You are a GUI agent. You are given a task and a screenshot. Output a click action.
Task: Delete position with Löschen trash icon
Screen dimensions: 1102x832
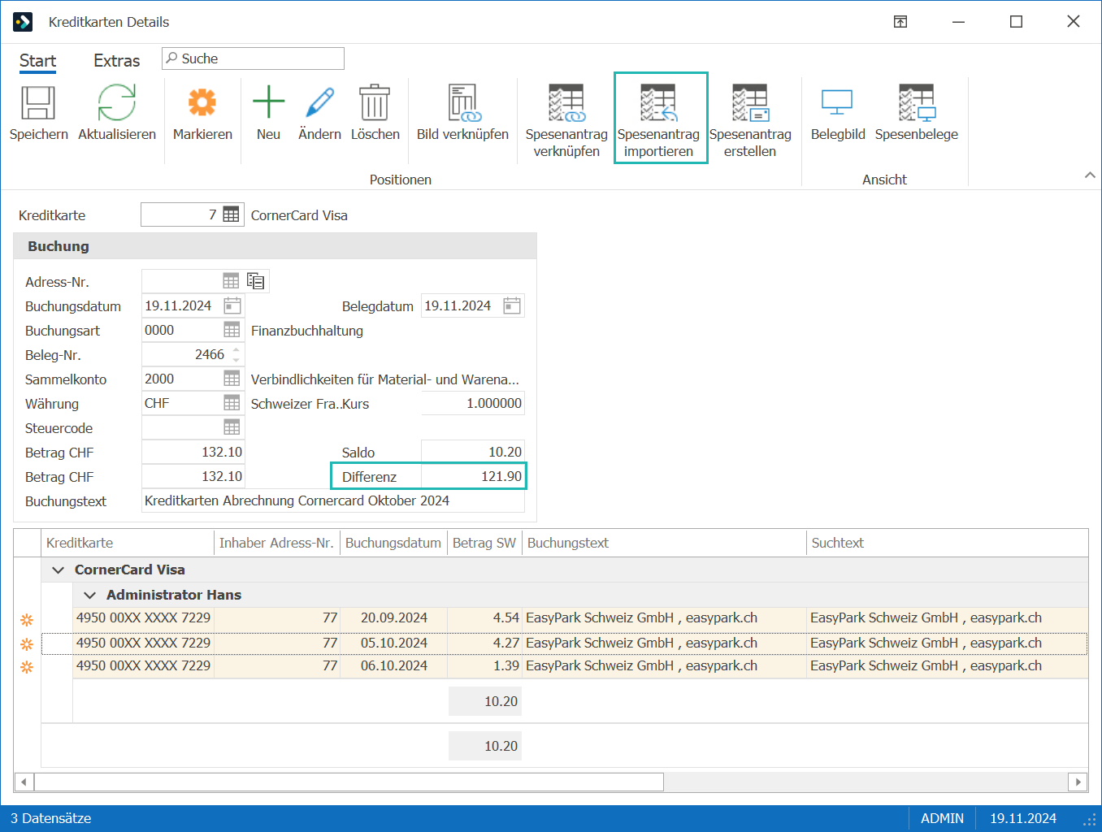(375, 103)
